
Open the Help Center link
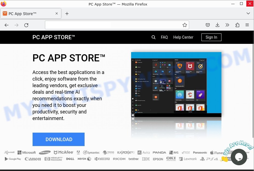coord(183,37)
